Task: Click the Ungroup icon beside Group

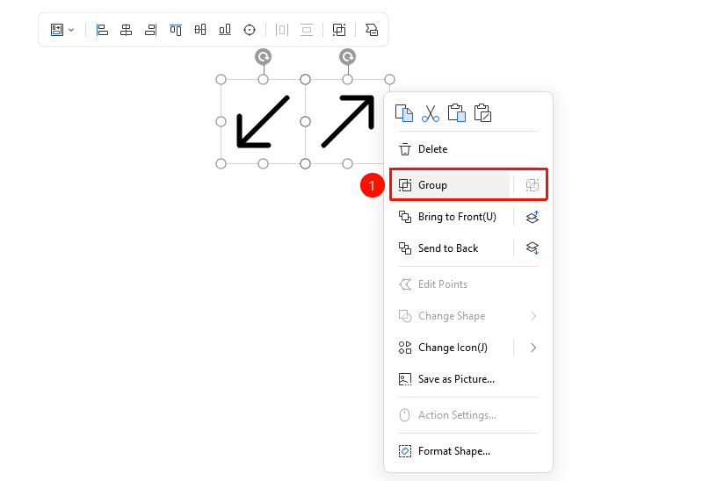Action: (532, 185)
